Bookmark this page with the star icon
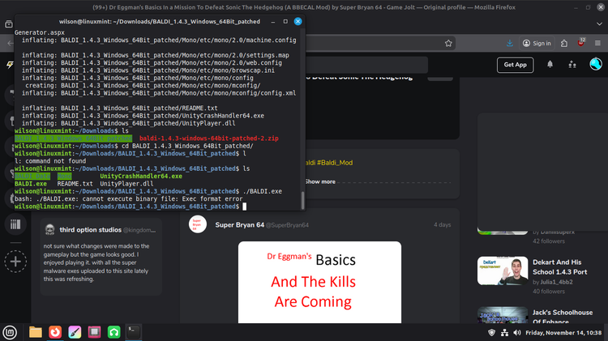608x341 pixels. point(448,44)
